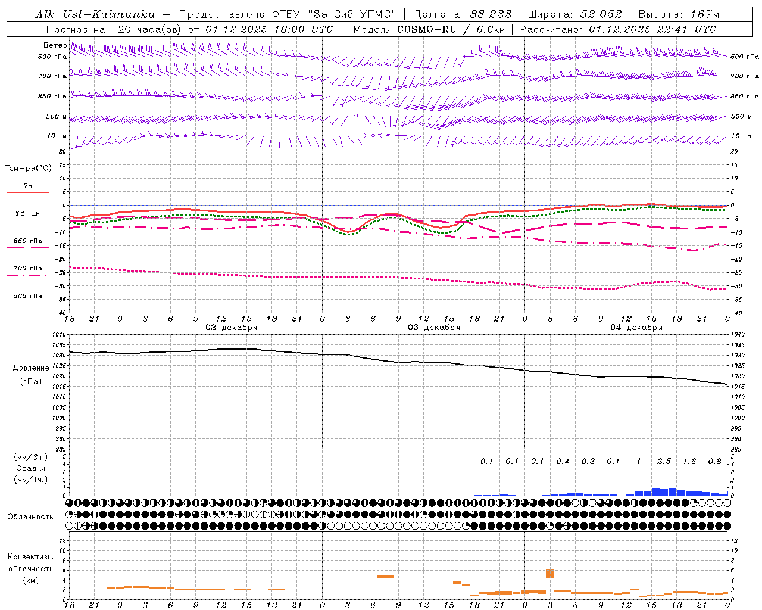Click the 700 гПа temperature legend entry

pos(27,269)
